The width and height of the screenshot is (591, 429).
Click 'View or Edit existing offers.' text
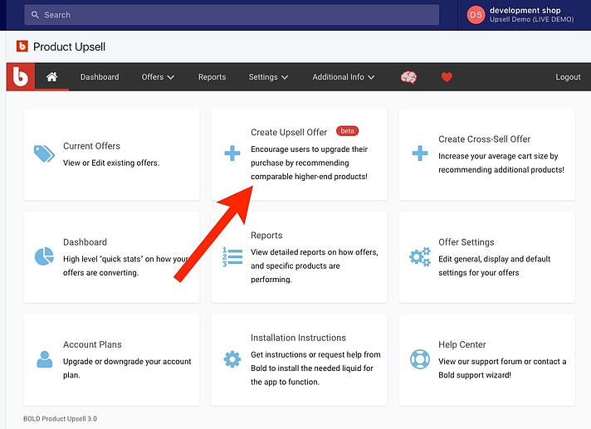(111, 163)
